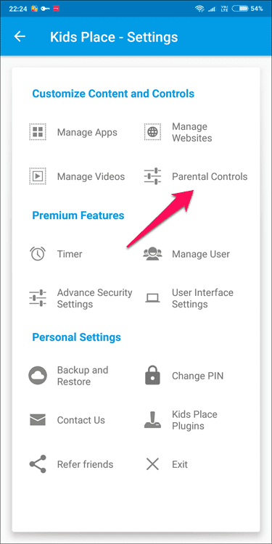Tap the Kids Place Plugins joystick icon

coord(152,420)
